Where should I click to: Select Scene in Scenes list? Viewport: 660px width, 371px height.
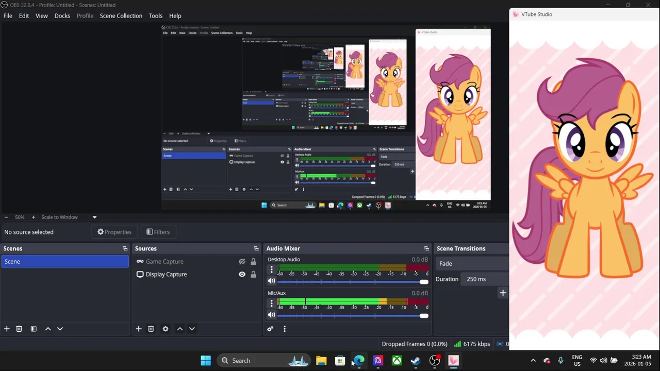tap(64, 262)
